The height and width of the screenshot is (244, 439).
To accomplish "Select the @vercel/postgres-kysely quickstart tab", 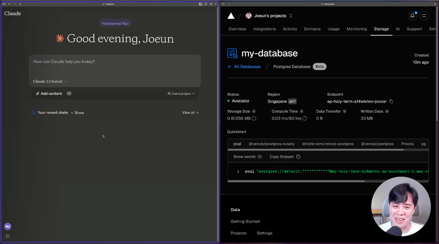I will pyautogui.click(x=272, y=144).
